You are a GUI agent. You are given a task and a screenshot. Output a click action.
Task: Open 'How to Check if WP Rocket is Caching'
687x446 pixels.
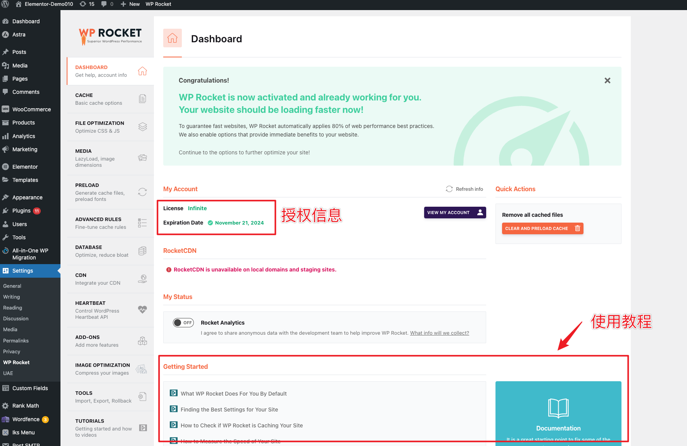(x=242, y=425)
